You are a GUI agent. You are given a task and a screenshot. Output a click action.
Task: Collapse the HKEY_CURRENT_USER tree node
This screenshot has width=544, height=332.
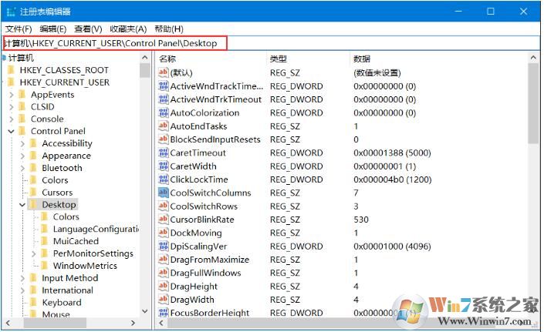(2, 82)
